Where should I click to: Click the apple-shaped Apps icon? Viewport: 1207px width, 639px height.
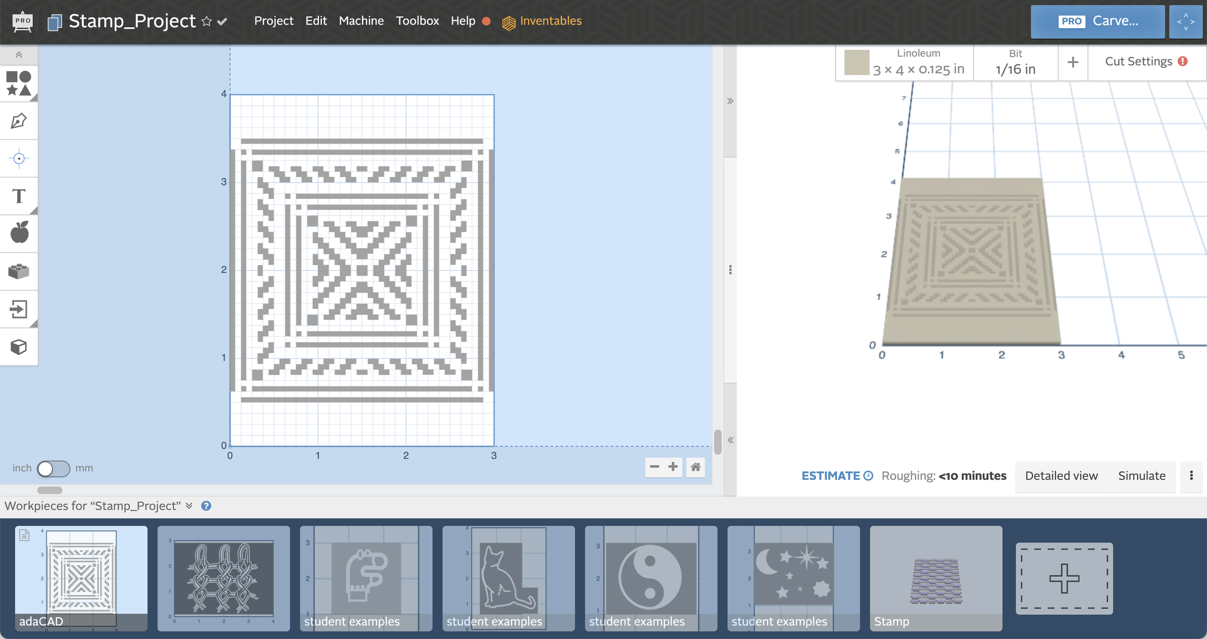click(19, 233)
